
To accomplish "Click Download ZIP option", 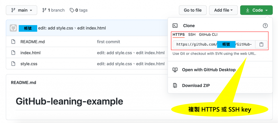I will [196, 86].
